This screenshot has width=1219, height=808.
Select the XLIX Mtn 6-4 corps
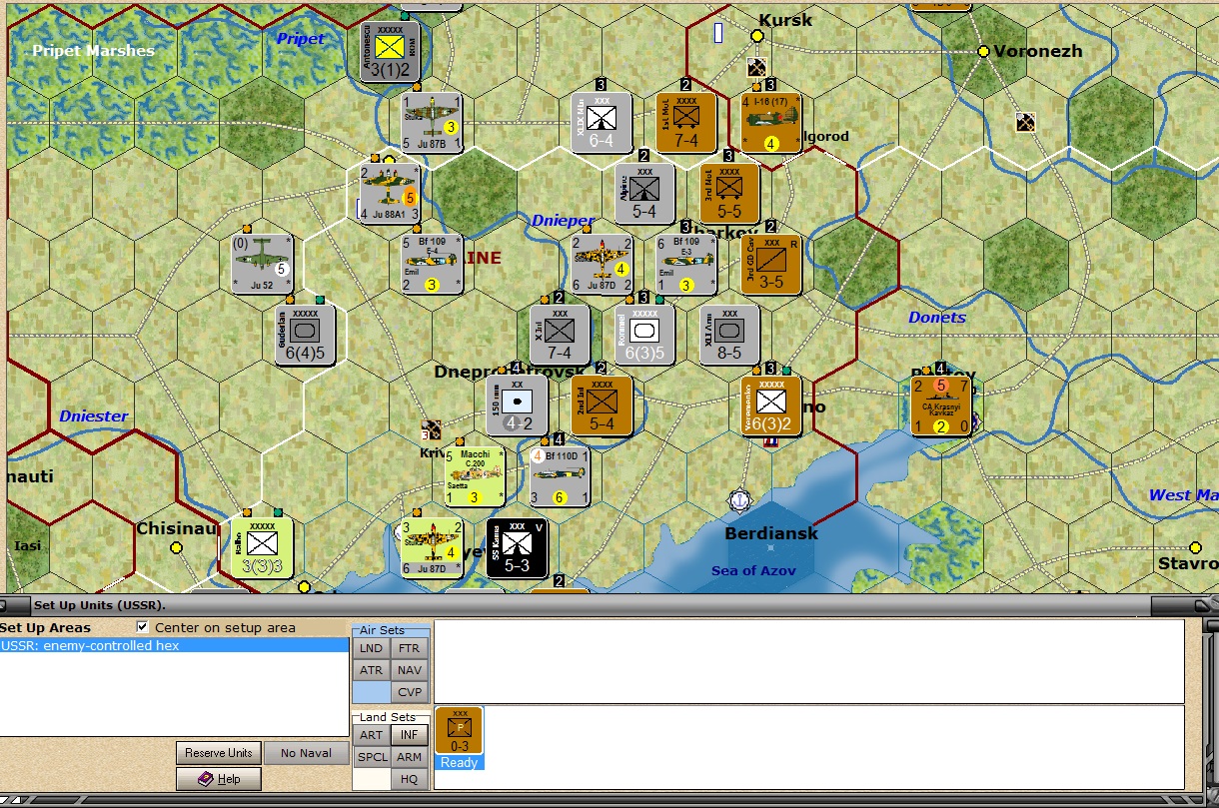click(x=603, y=123)
